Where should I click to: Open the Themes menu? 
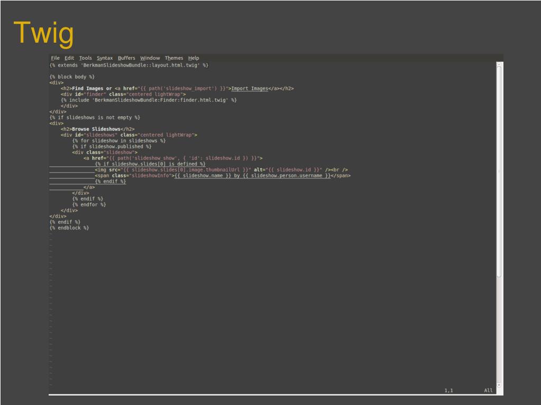(174, 58)
